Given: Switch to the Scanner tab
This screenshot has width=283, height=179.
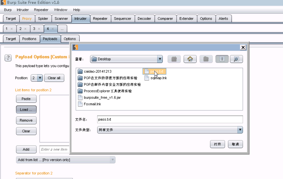Looking at the screenshot, I should pyautogui.click(x=61, y=19).
